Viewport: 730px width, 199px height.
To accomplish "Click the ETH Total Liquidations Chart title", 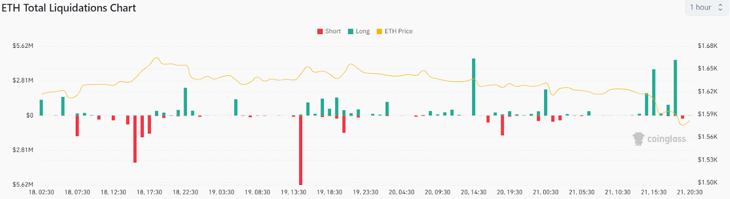I will pyautogui.click(x=69, y=8).
